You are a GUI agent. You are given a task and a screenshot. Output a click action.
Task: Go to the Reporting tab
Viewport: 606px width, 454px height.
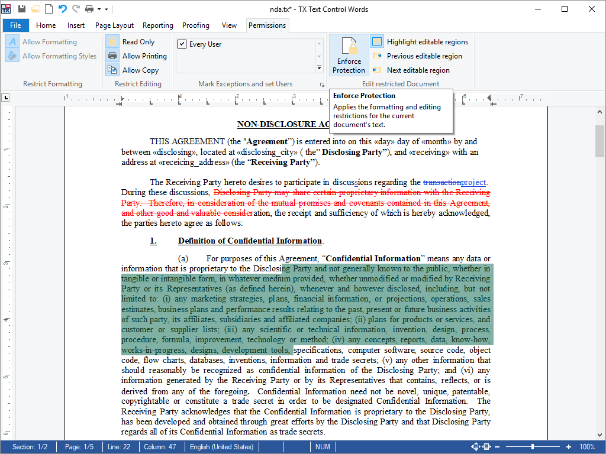tap(157, 25)
